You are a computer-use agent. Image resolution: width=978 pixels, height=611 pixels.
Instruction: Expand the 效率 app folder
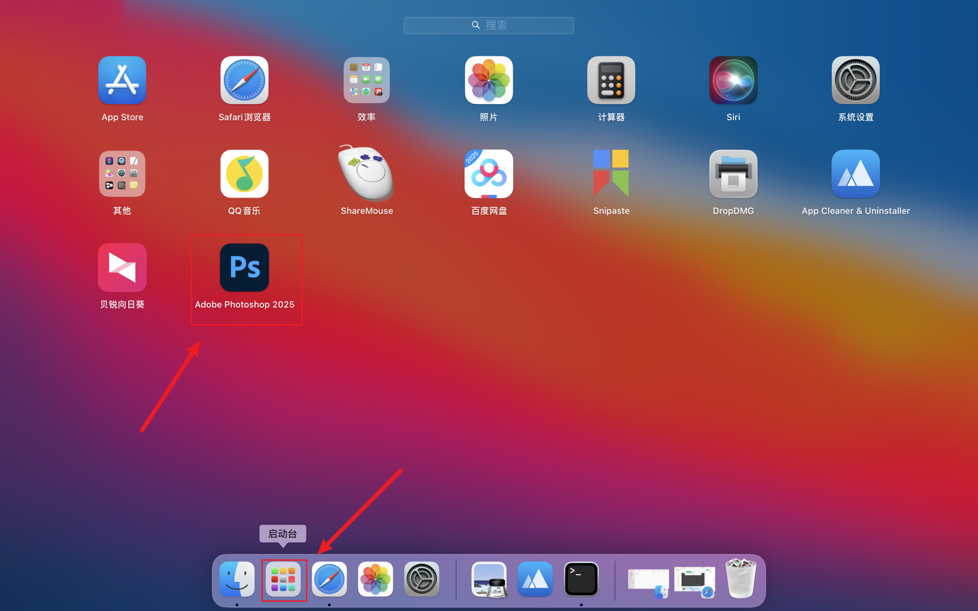pos(366,81)
